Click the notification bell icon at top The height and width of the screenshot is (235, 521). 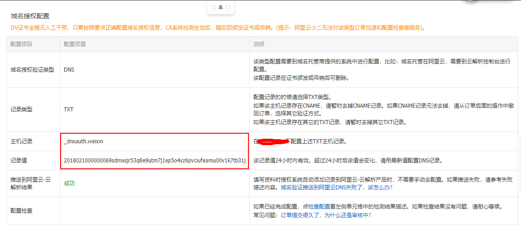click(x=221, y=7)
